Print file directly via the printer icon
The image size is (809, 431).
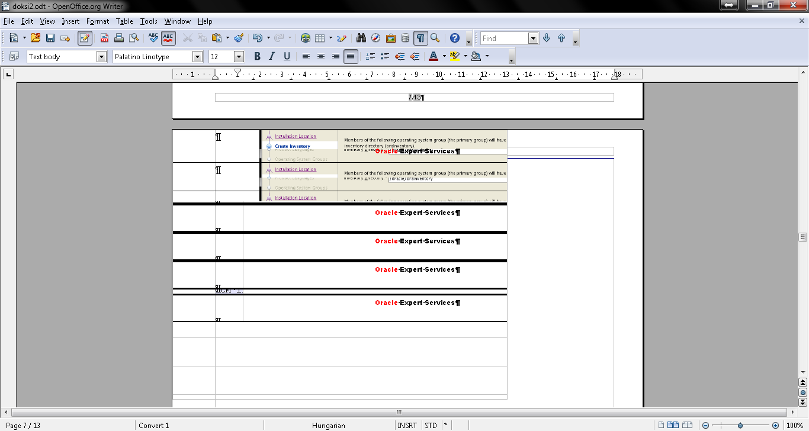coord(119,38)
